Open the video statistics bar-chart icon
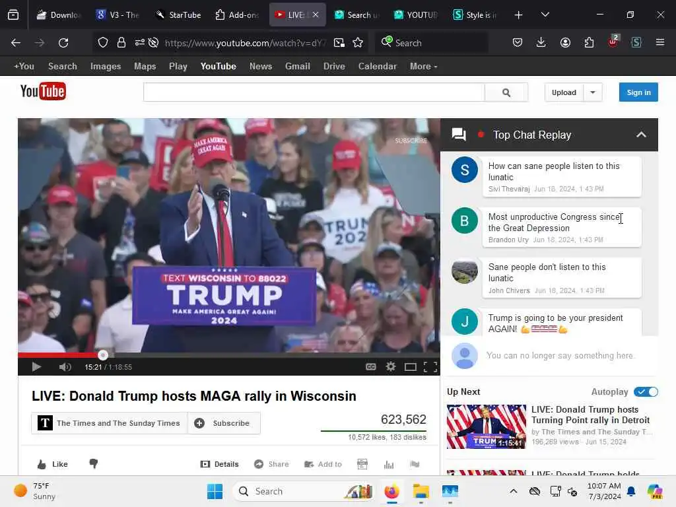The height and width of the screenshot is (507, 676). click(389, 464)
